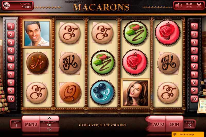Toggle fullscreen mode icon
Screen dimensions: 206x137
click(x=189, y=5)
